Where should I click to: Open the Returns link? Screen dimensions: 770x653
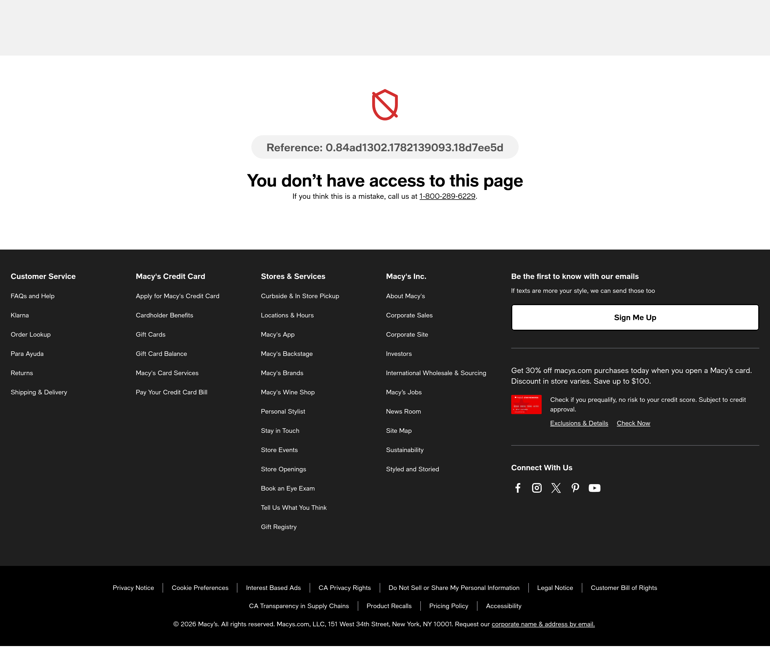tap(22, 373)
